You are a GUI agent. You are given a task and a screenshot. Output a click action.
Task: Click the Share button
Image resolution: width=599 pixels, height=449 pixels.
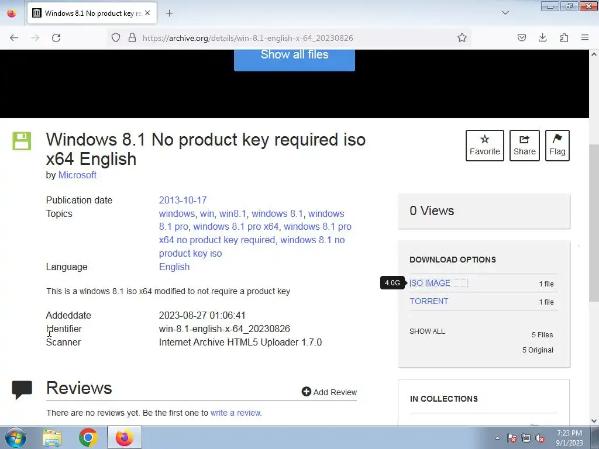(x=525, y=146)
